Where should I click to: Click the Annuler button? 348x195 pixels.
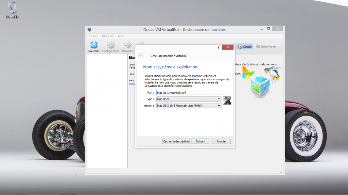point(221,141)
